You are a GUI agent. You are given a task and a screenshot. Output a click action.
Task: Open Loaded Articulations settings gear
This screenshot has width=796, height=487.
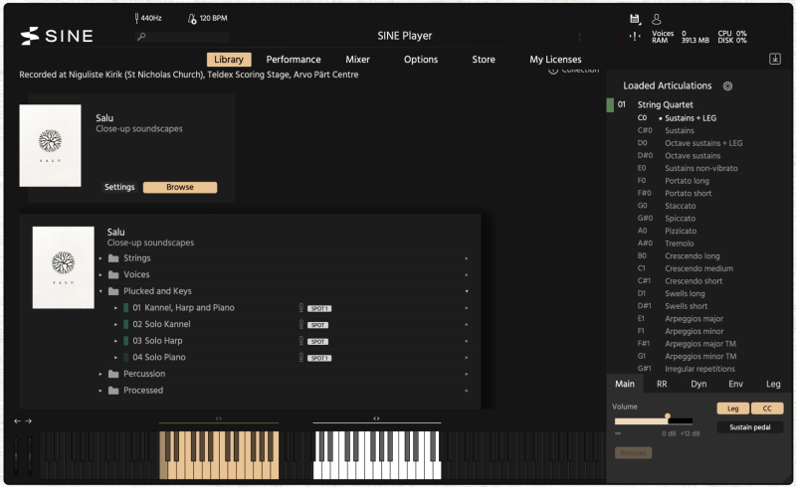coord(727,85)
